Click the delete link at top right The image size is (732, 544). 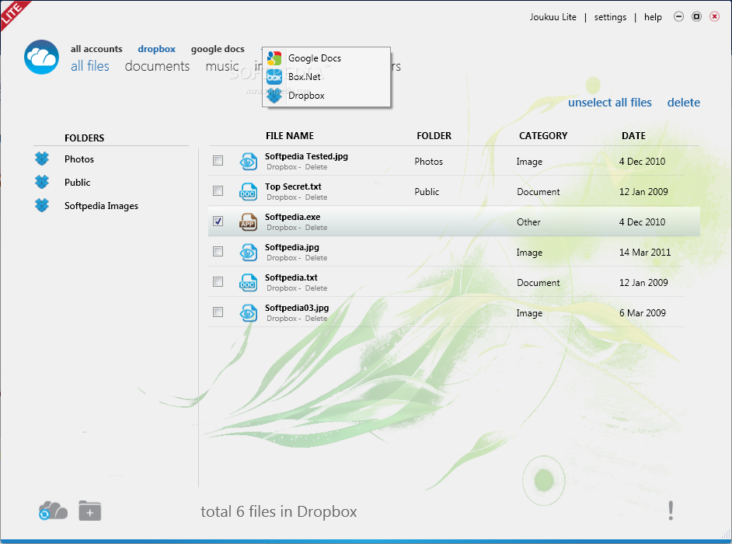[684, 103]
